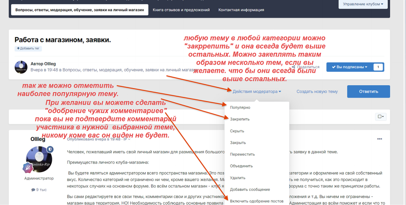This screenshot has height=205, width=406.
Task: Expand 'Управление клубом' dropdown
Action: [363, 4]
